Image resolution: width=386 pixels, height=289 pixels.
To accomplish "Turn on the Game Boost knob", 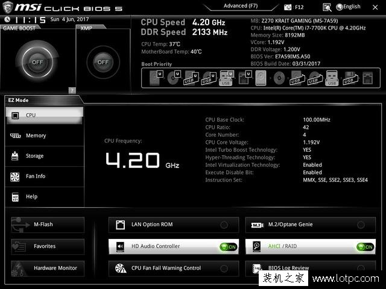I will pos(37,62).
